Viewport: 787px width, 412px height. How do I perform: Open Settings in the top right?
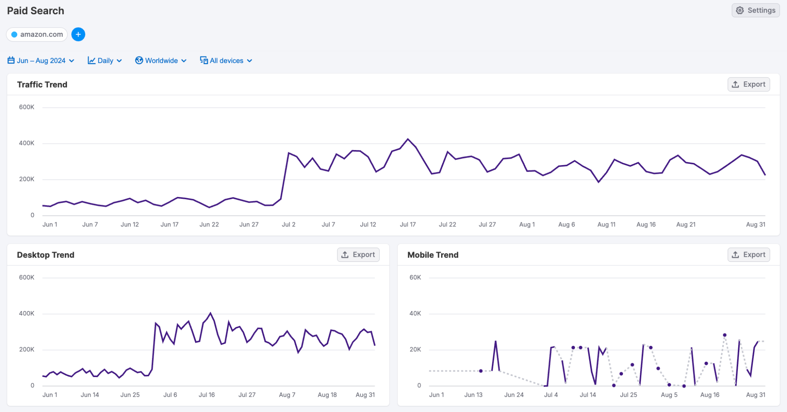click(755, 10)
